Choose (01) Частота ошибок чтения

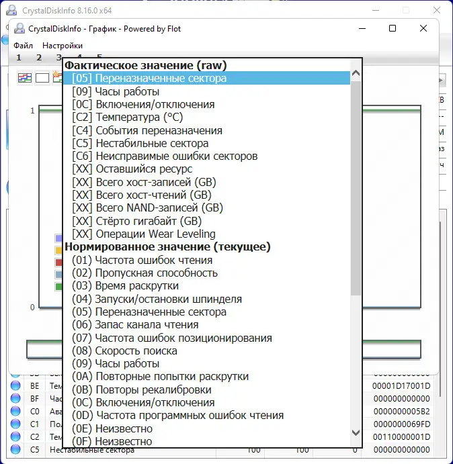(206, 260)
